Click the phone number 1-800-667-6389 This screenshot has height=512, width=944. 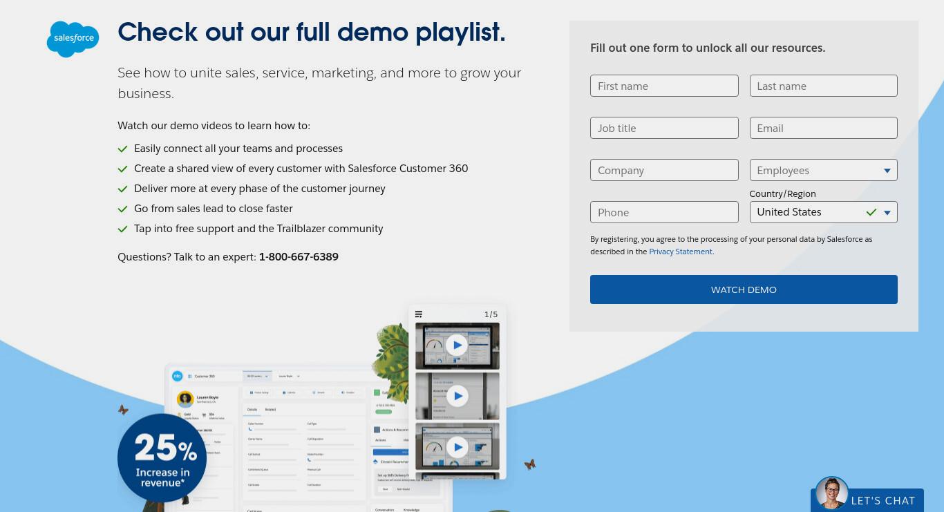click(299, 256)
